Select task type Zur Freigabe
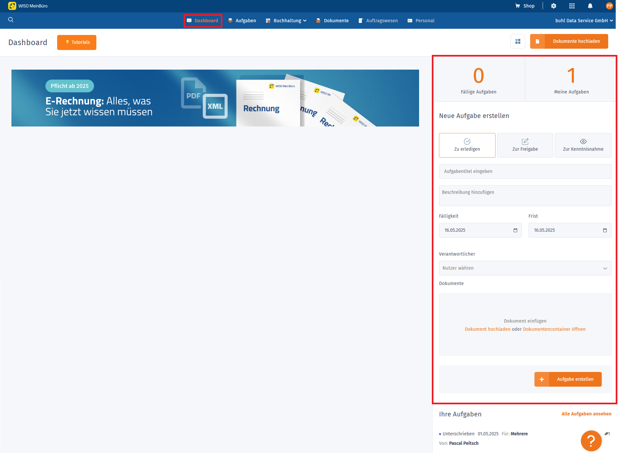 [525, 145]
